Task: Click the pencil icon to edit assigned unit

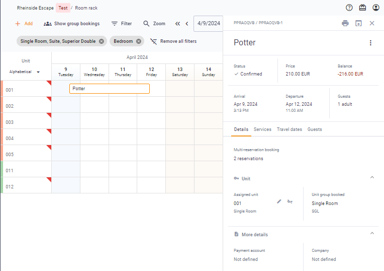Action: point(279,201)
